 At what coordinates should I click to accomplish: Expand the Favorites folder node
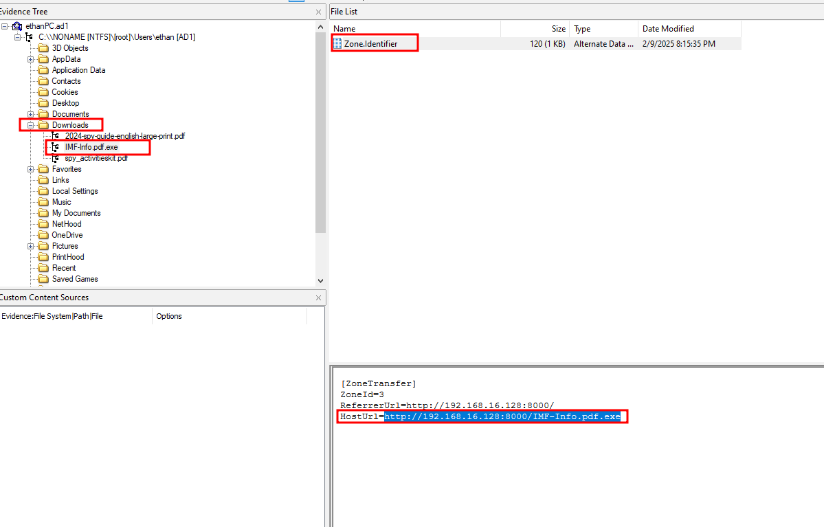pos(31,169)
